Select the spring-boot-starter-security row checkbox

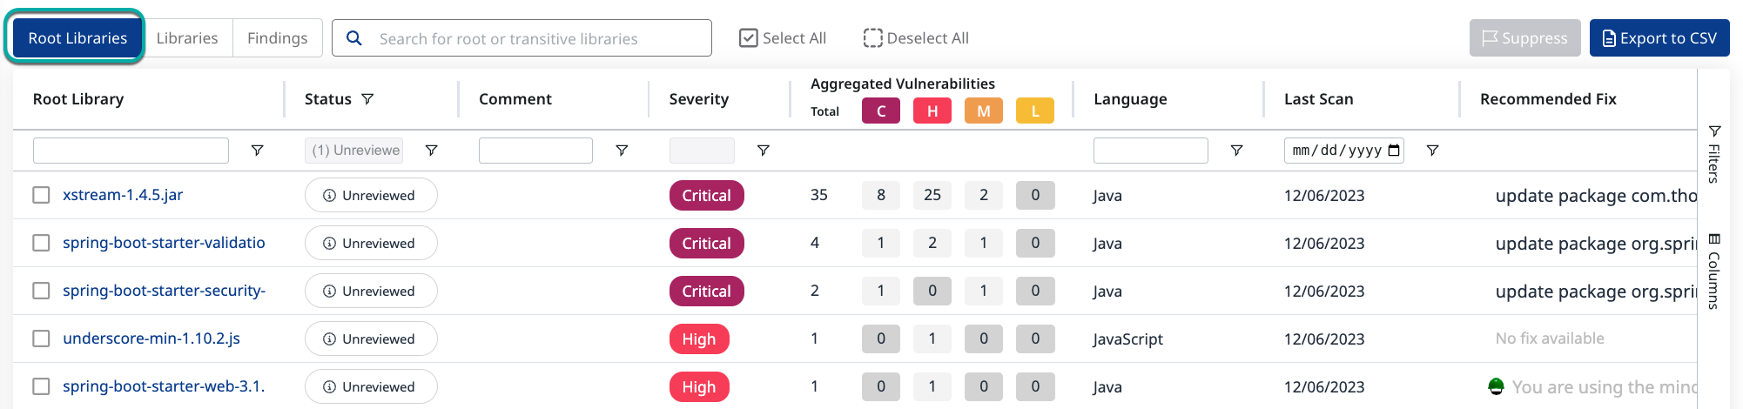(x=41, y=291)
